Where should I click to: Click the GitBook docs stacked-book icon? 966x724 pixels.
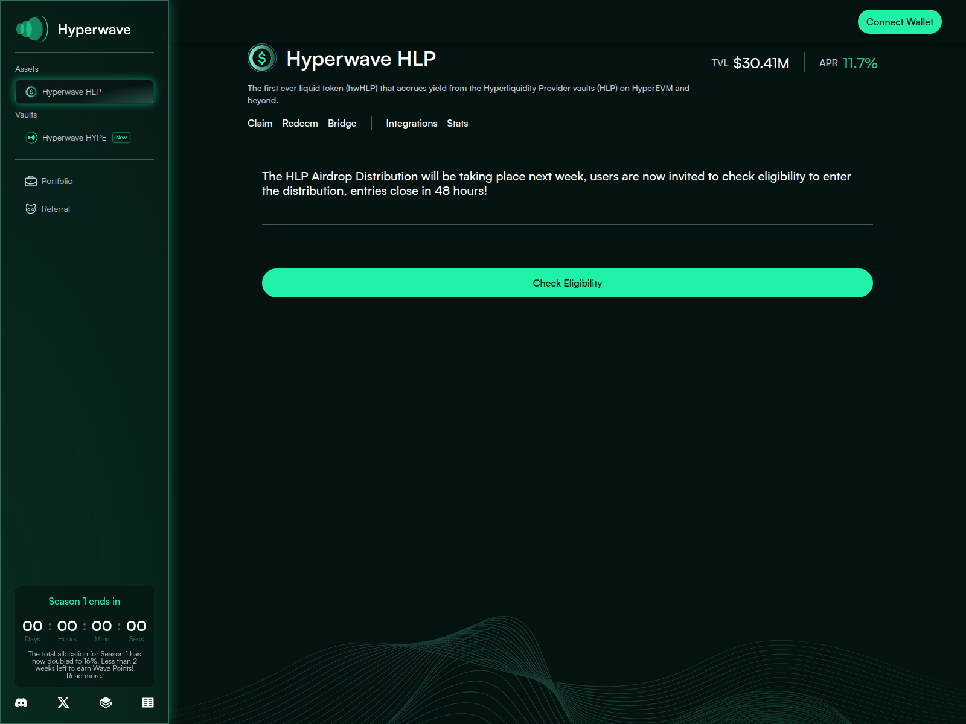(x=106, y=703)
